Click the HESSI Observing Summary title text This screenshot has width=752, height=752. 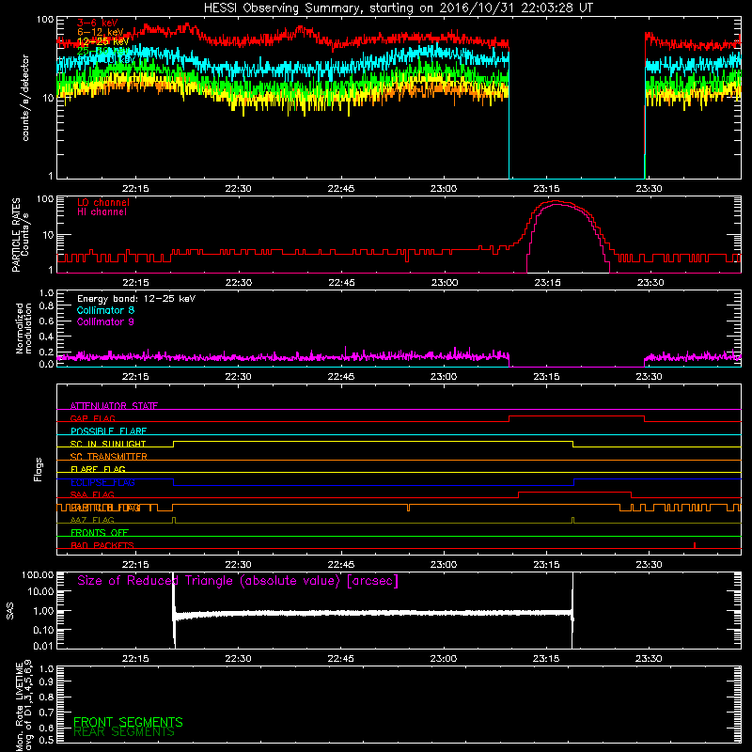pos(398,8)
